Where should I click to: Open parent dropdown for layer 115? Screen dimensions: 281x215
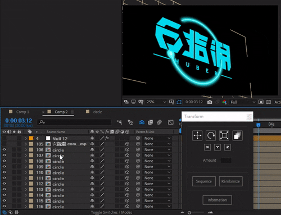[x=157, y=200]
